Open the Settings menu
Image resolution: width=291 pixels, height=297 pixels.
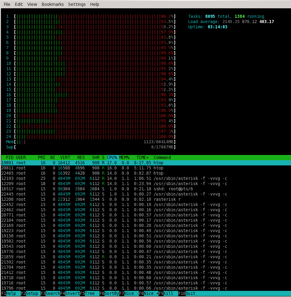(77, 4)
